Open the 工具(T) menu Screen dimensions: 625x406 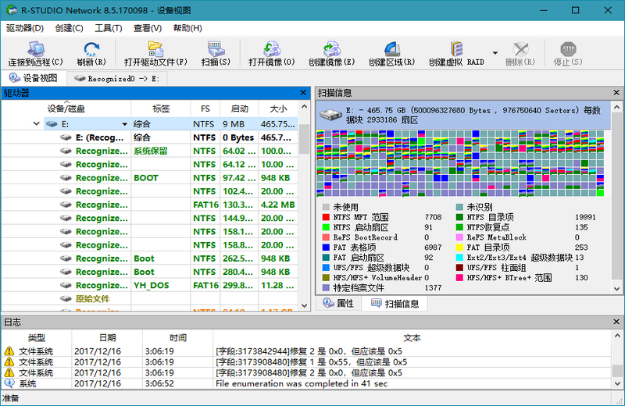(108, 28)
